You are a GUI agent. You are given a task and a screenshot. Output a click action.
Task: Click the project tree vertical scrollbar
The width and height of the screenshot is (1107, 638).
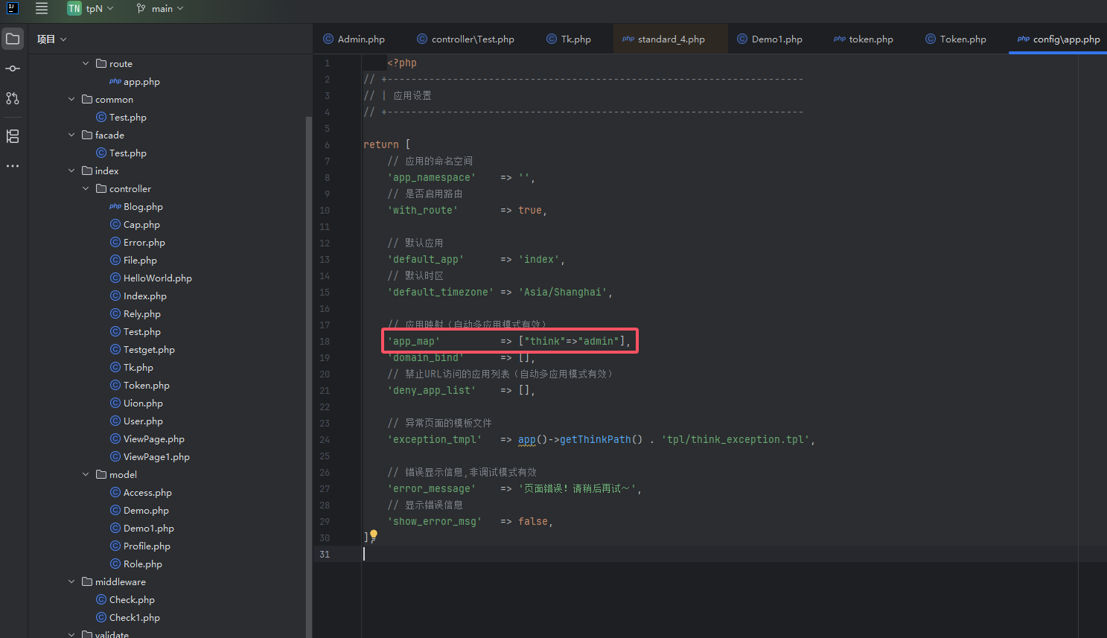pos(309,372)
